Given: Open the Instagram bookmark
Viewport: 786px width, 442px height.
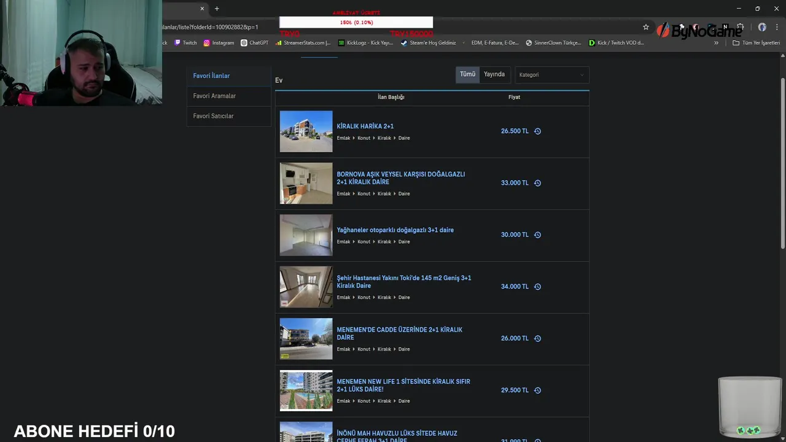Looking at the screenshot, I should (219, 43).
